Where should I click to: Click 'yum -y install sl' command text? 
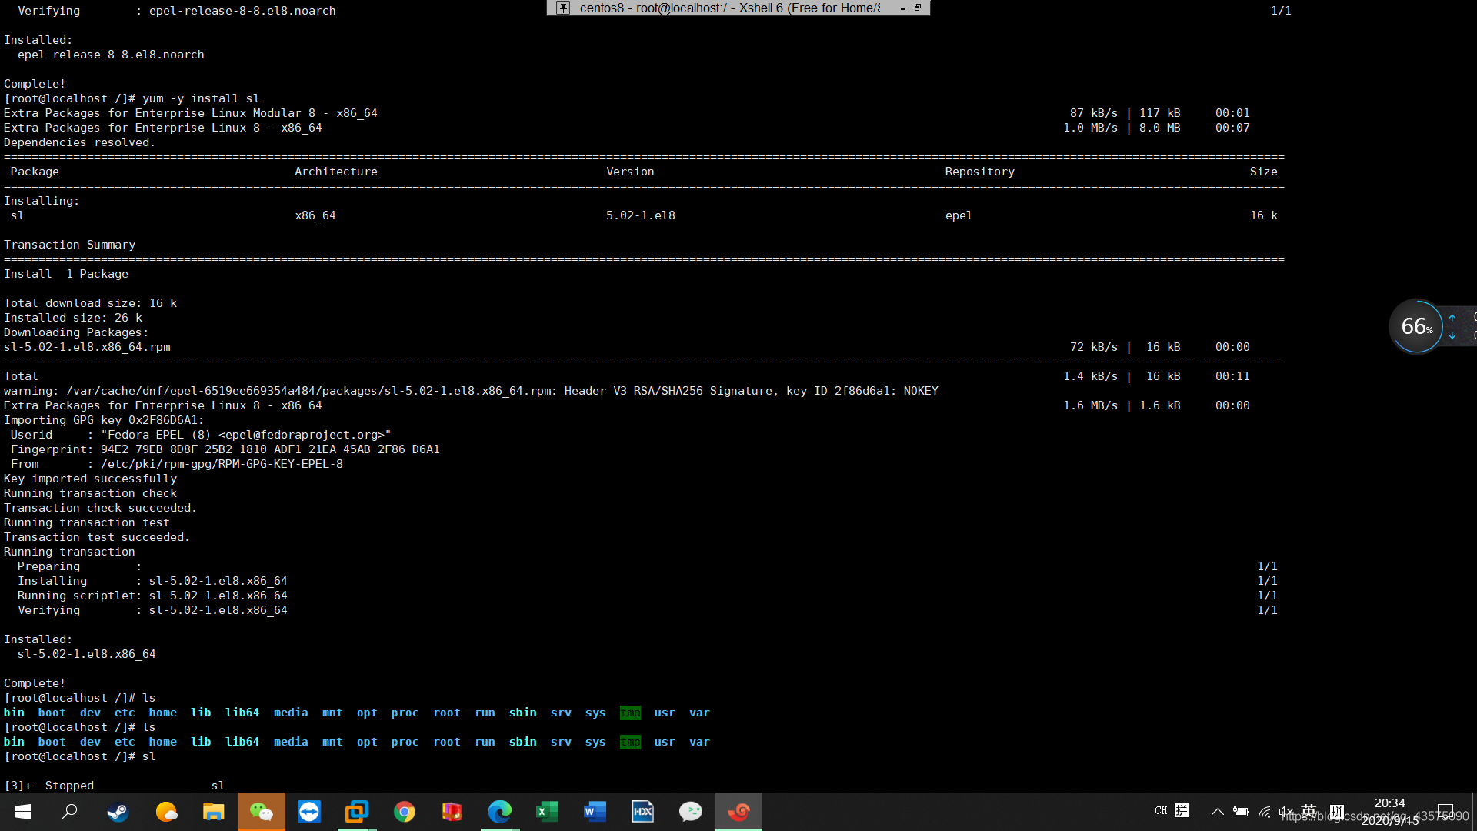(x=201, y=98)
